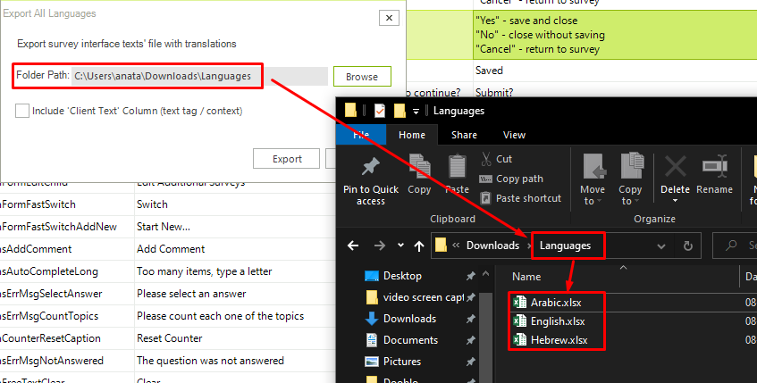Image resolution: width=757 pixels, height=383 pixels.
Task: Switch to the View ribbon tab
Action: point(514,135)
